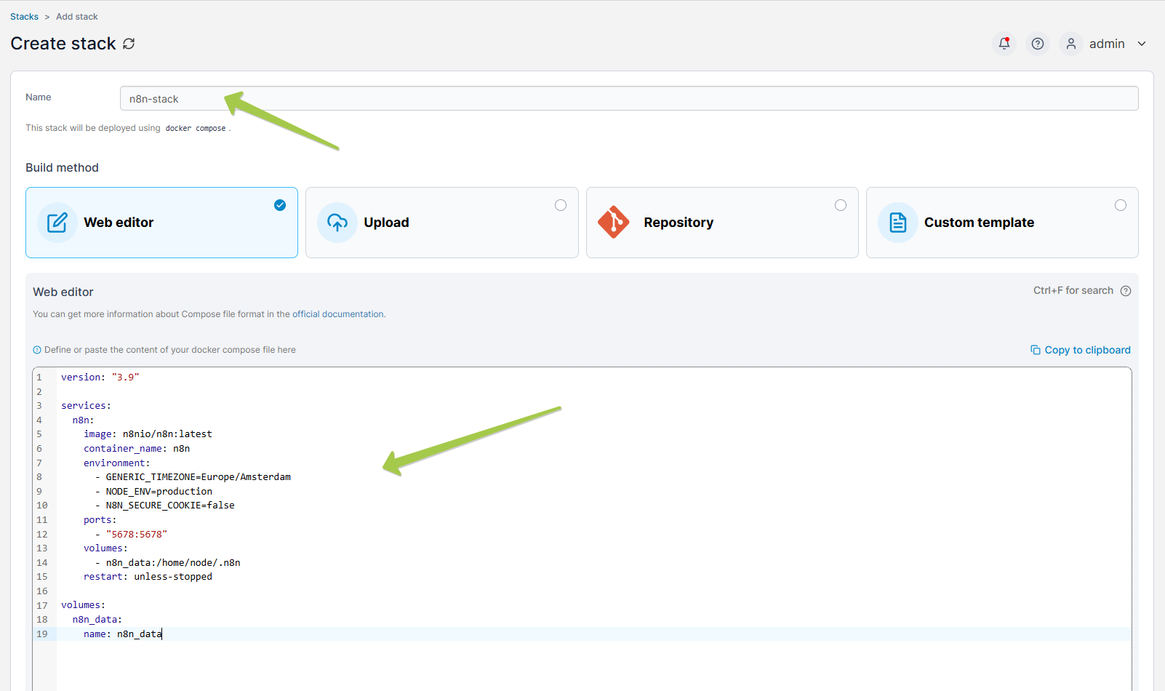Select the Repository build method radio button
The height and width of the screenshot is (691, 1165).
coord(841,205)
